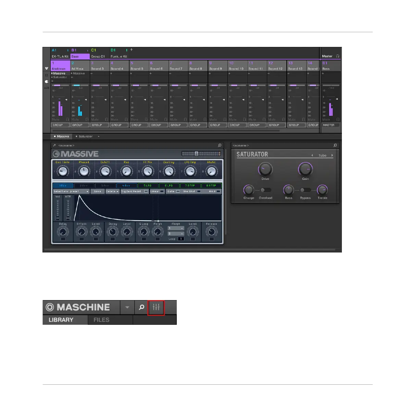Toggle headphone cue on the B1 Bass output channel

(x=338, y=120)
